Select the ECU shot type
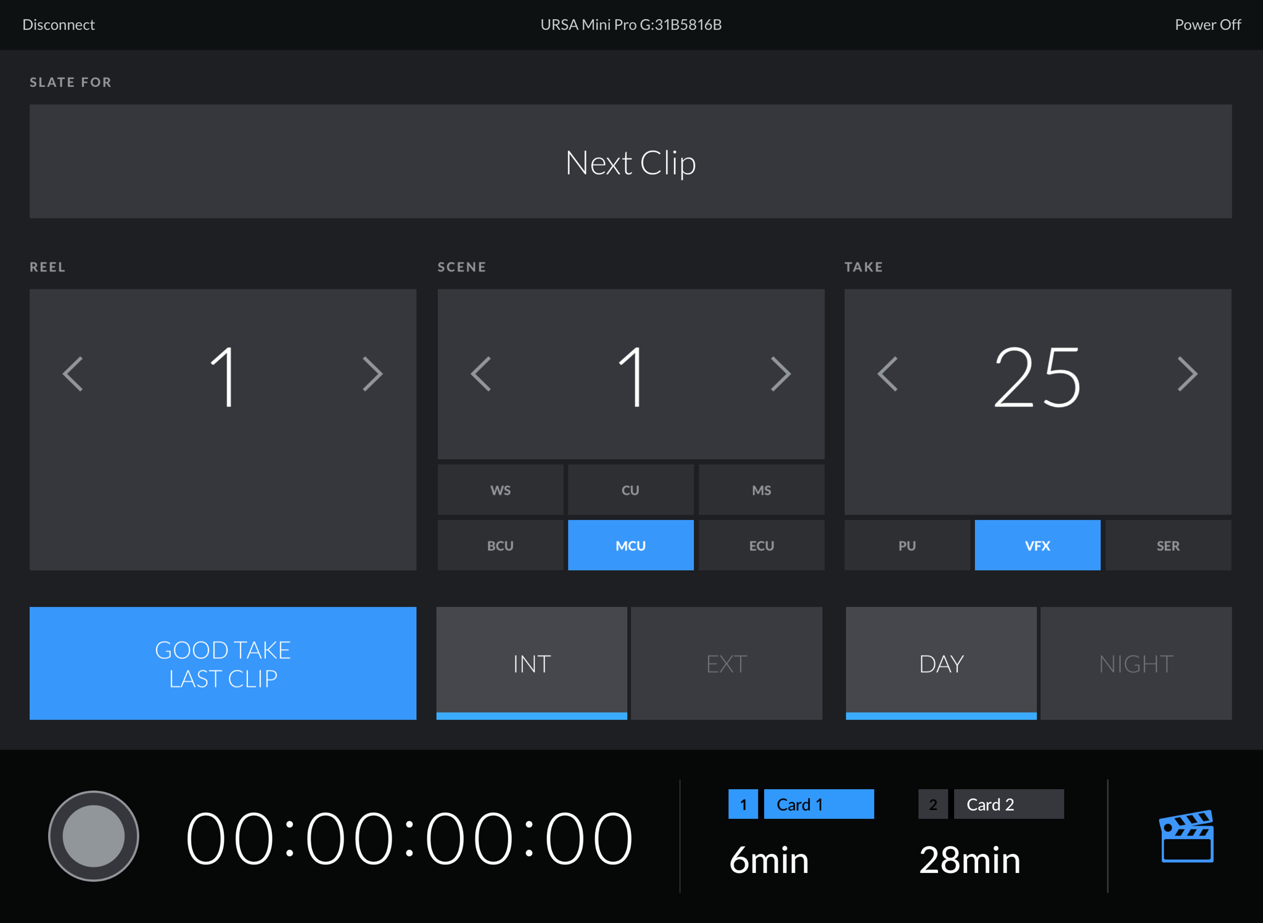Screen dimensions: 1263x923 pyautogui.click(x=762, y=545)
